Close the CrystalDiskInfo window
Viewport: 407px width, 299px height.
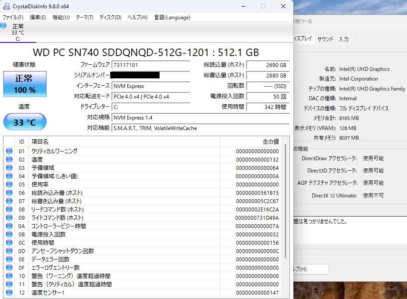[x=283, y=6]
